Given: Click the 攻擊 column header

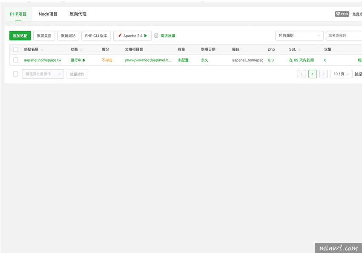Looking at the screenshot, I should (x=328, y=49).
